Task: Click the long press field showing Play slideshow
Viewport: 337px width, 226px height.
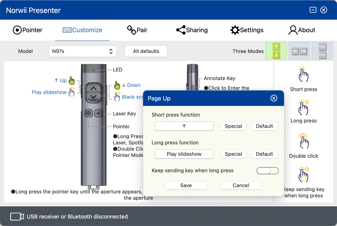Action: click(x=184, y=154)
